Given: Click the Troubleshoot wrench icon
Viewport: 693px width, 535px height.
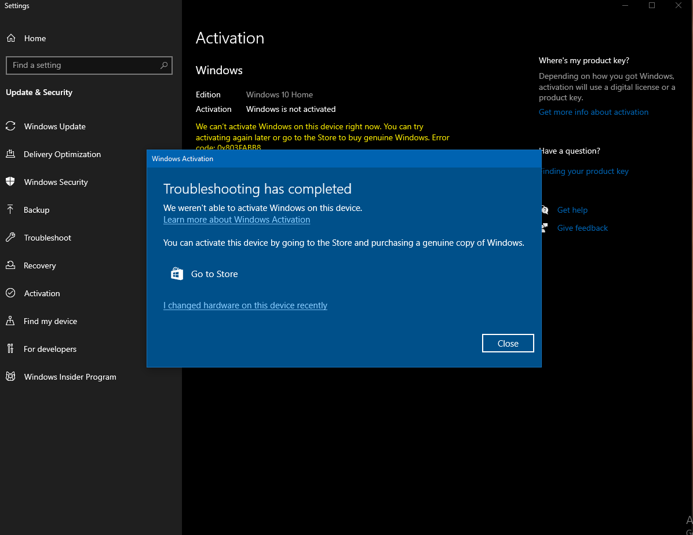Looking at the screenshot, I should click(x=10, y=238).
